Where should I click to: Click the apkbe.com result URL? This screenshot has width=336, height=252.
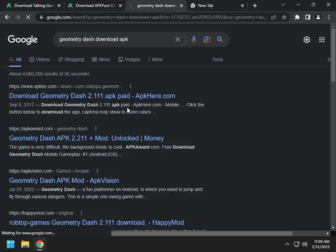pyautogui.click(x=66, y=86)
